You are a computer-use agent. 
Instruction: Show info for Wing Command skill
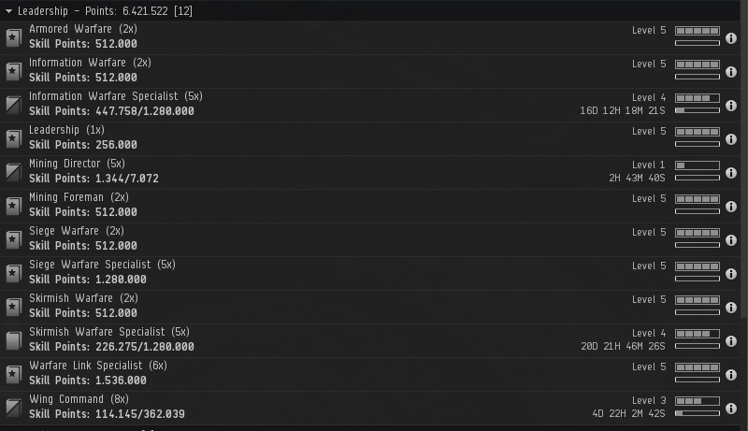click(x=730, y=408)
